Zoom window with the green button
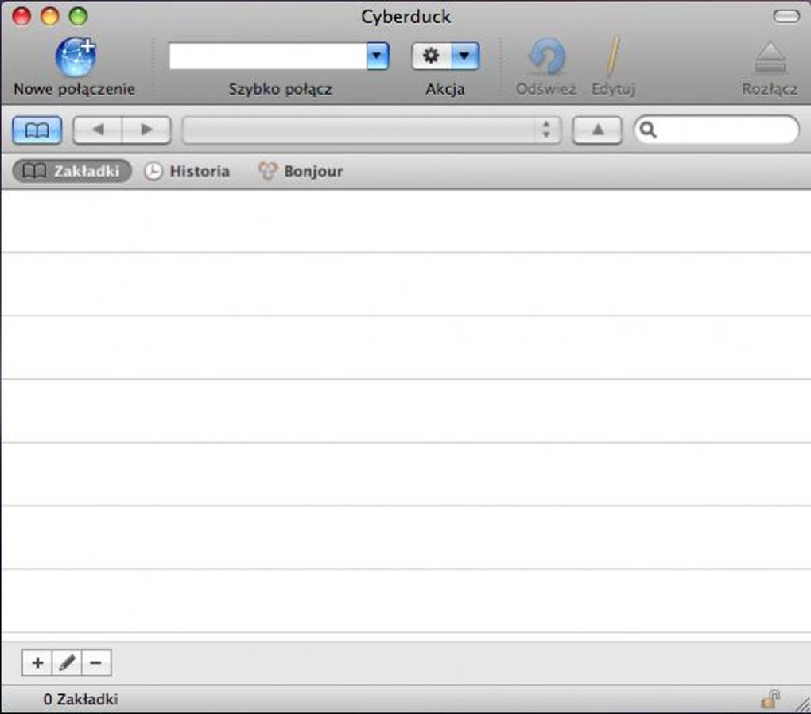Image resolution: width=811 pixels, height=714 pixels. click(79, 16)
